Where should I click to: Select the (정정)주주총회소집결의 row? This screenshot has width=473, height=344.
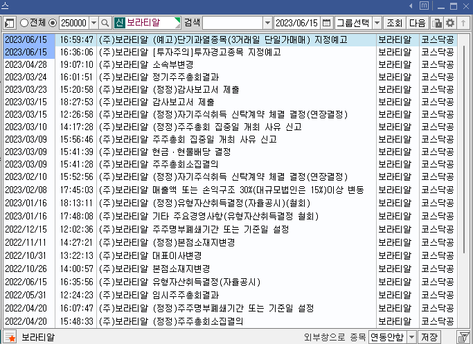click(231, 321)
